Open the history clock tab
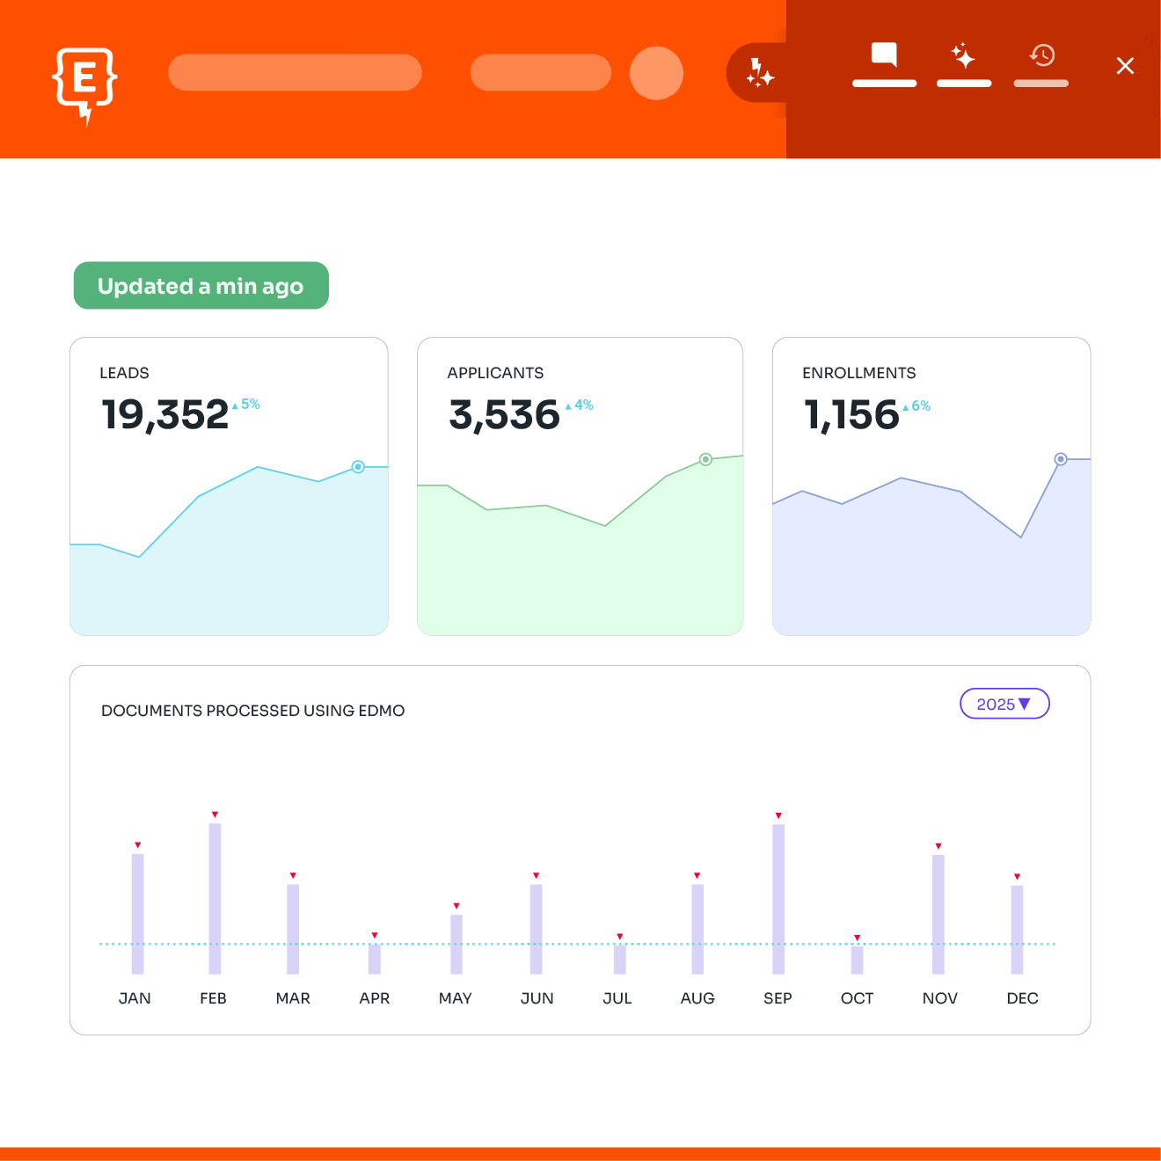This screenshot has height=1161, width=1161. pos(1042,56)
